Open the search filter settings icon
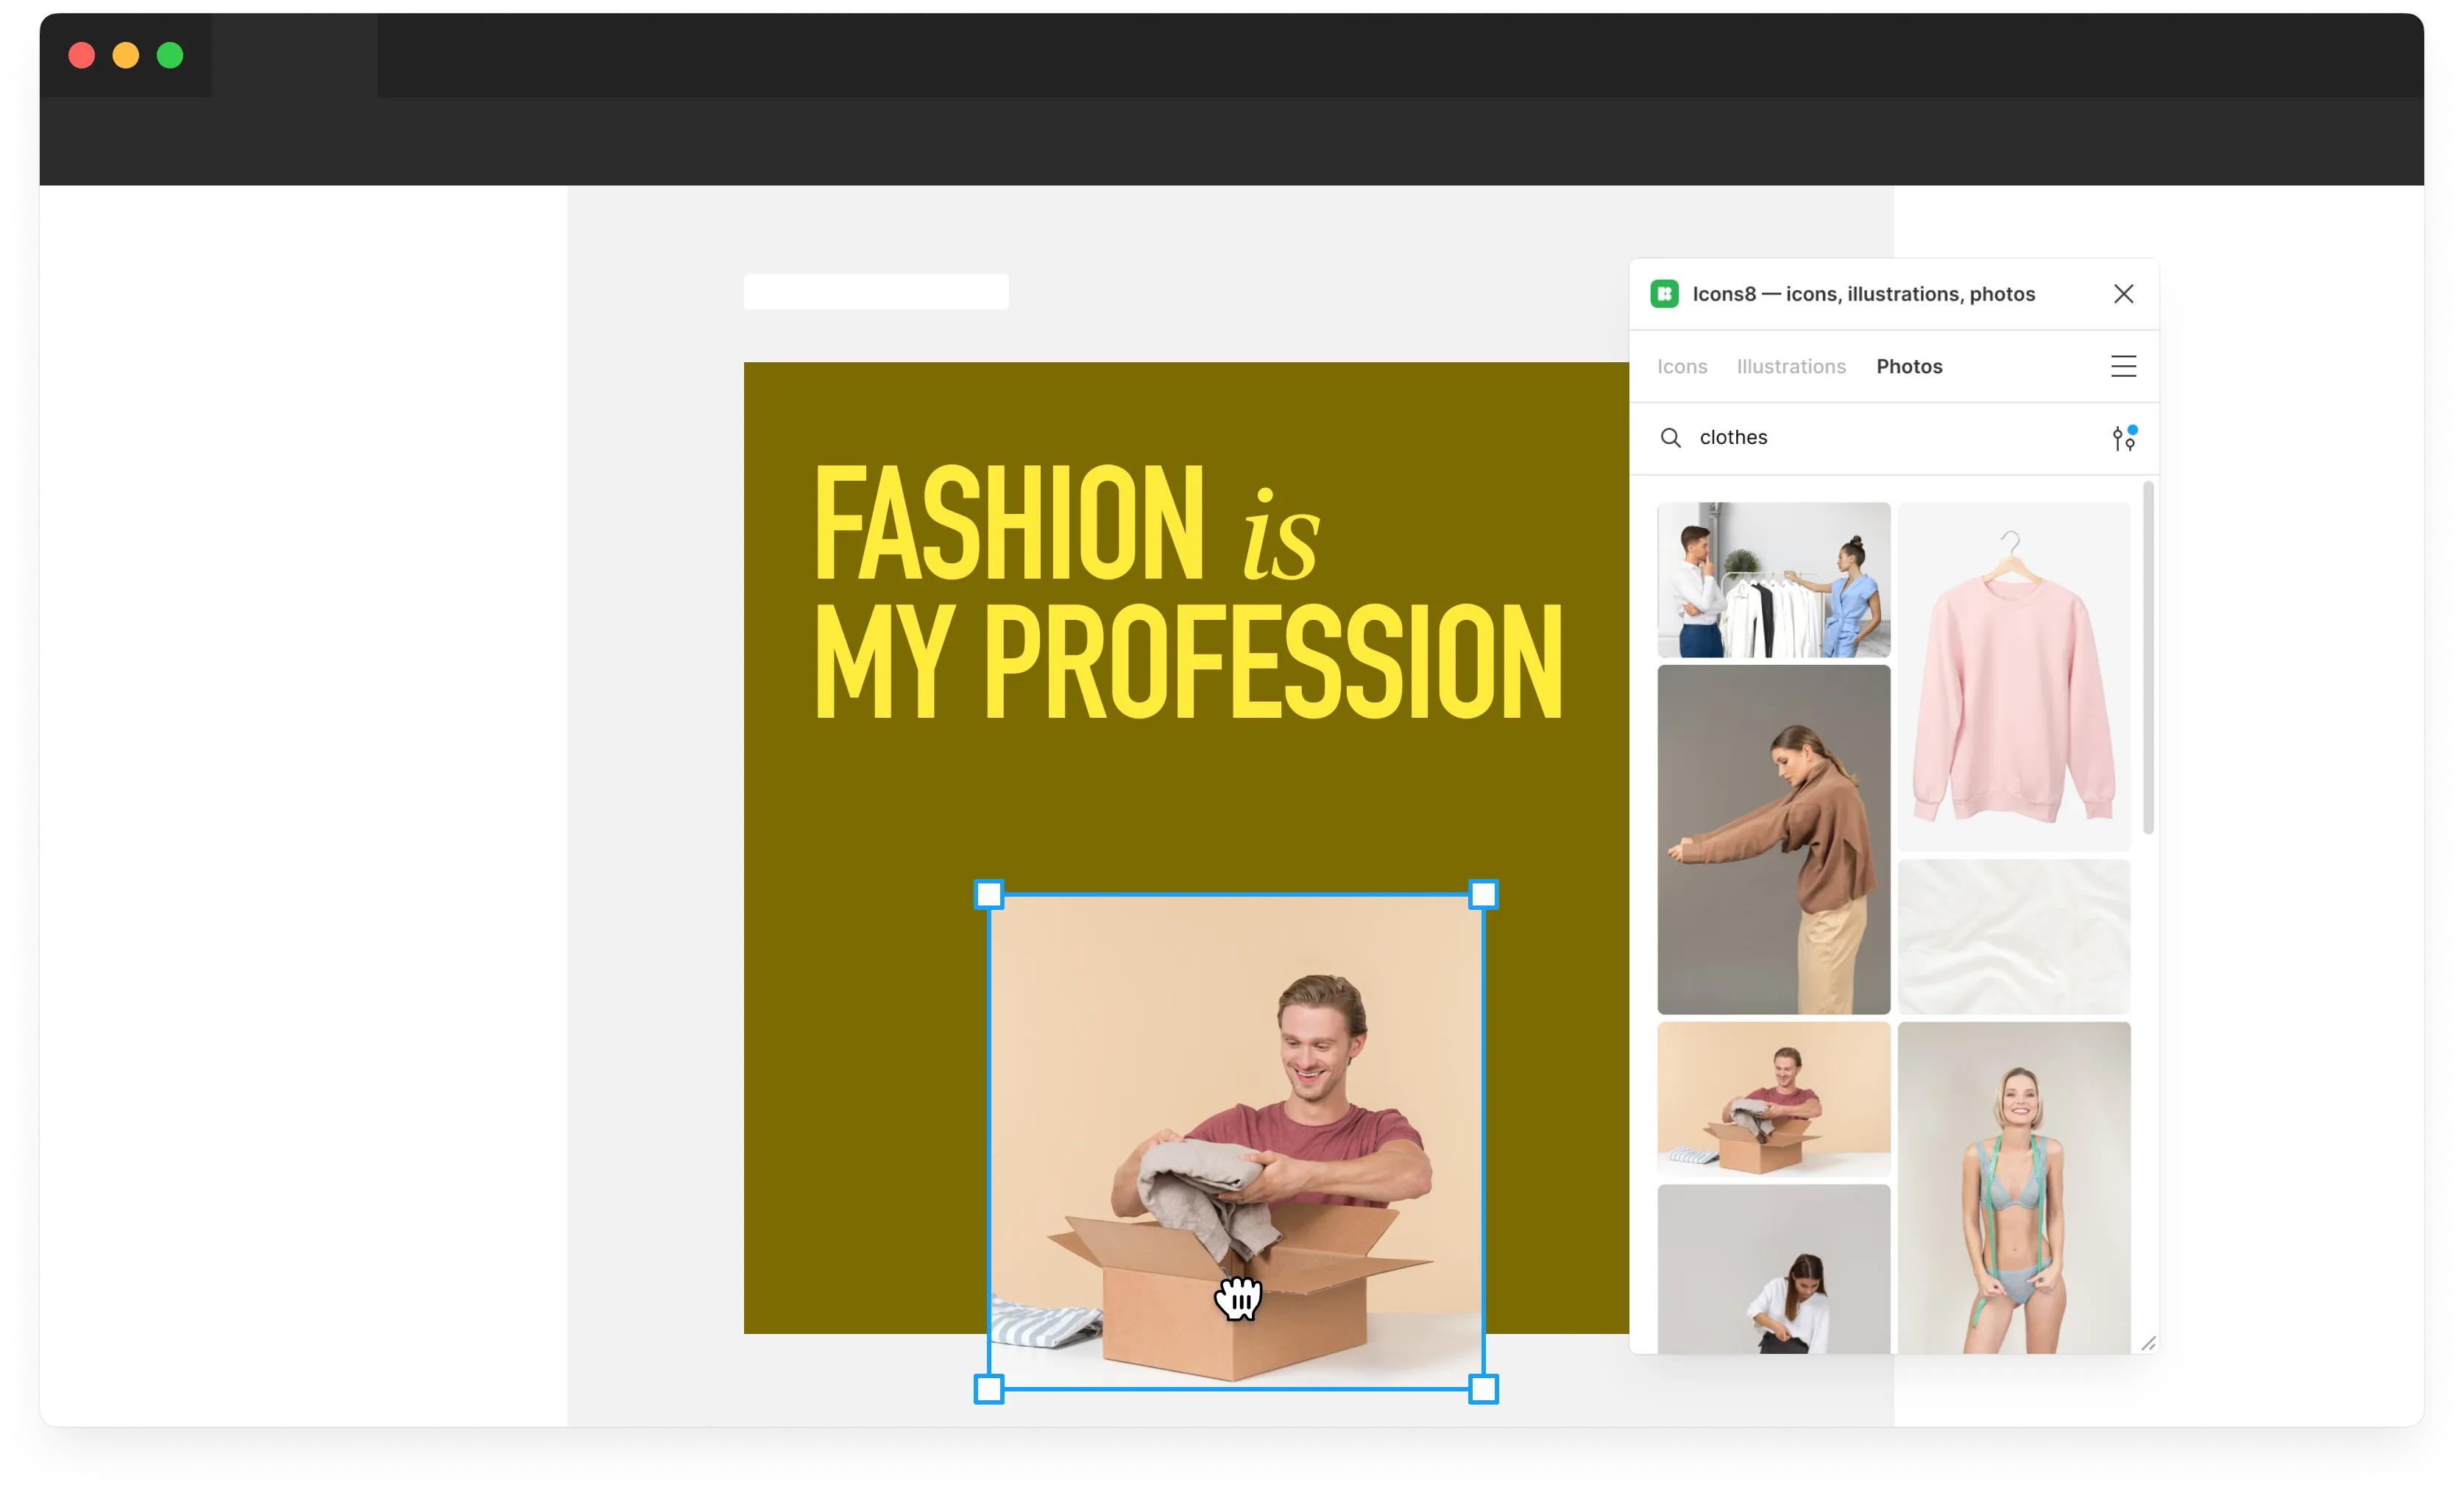The image size is (2464, 1493). coord(2123,438)
